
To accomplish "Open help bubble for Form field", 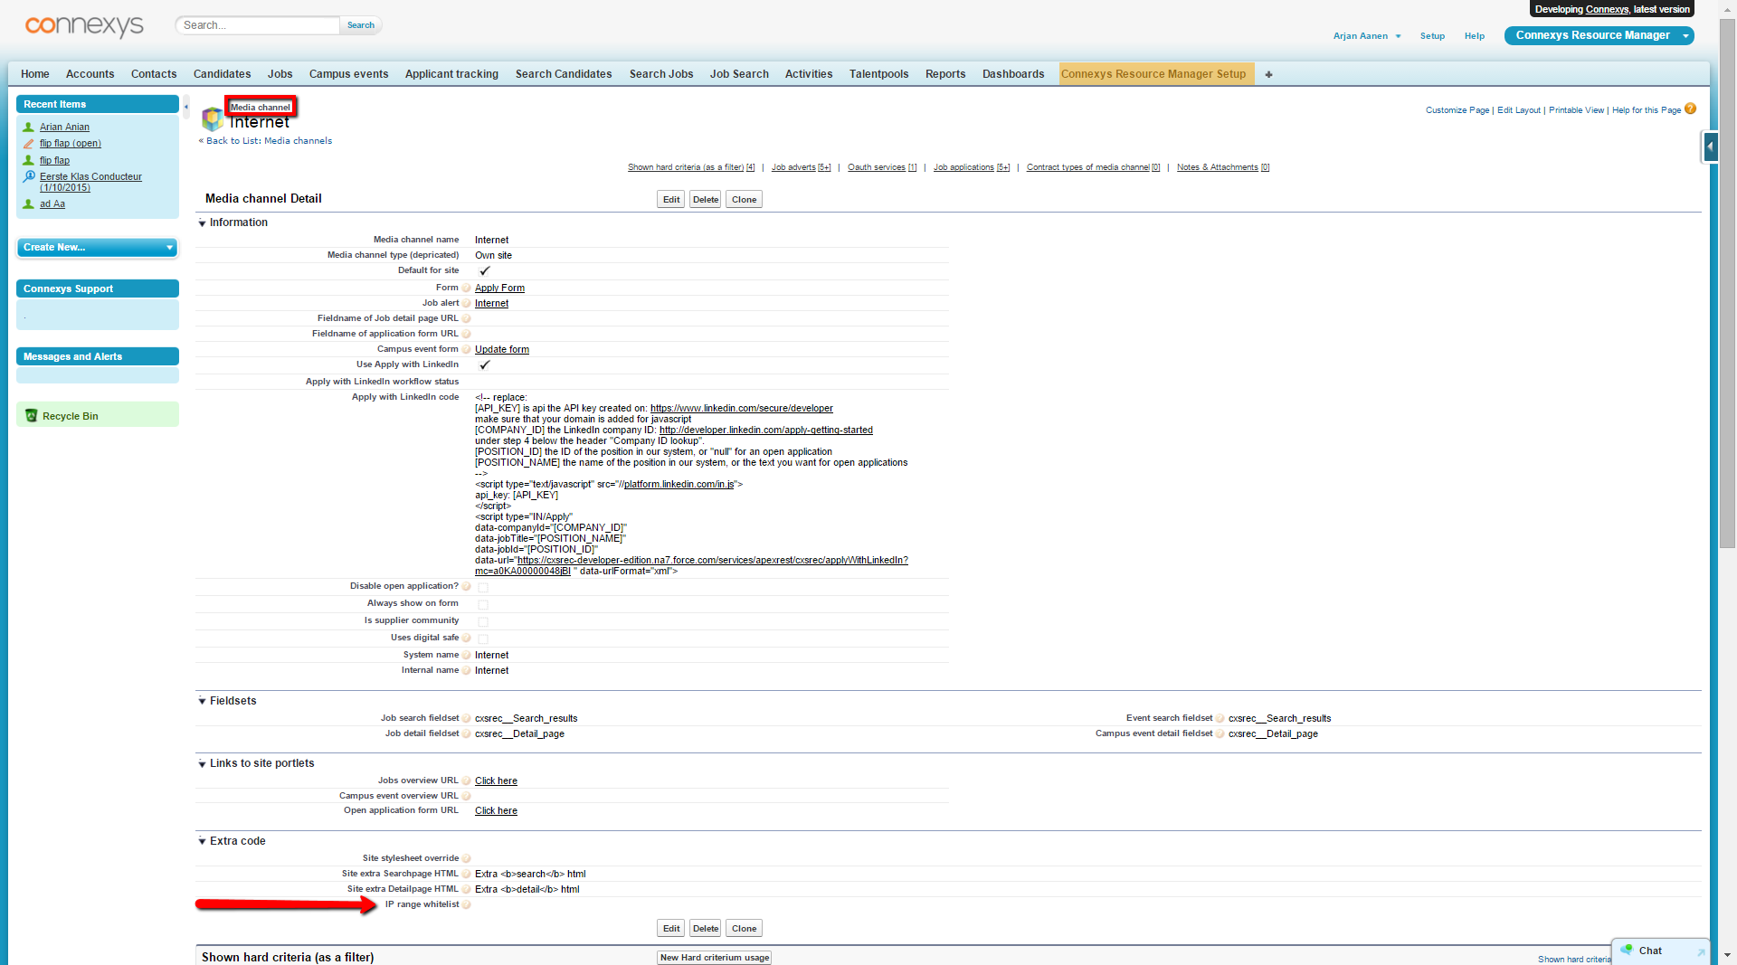I will (x=467, y=289).
